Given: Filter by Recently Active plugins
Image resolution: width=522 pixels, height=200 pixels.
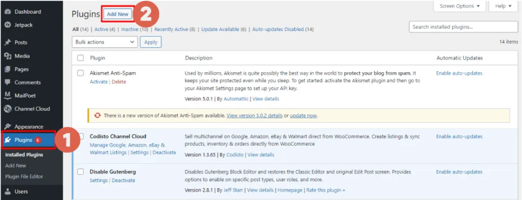Looking at the screenshot, I should tap(175, 29).
